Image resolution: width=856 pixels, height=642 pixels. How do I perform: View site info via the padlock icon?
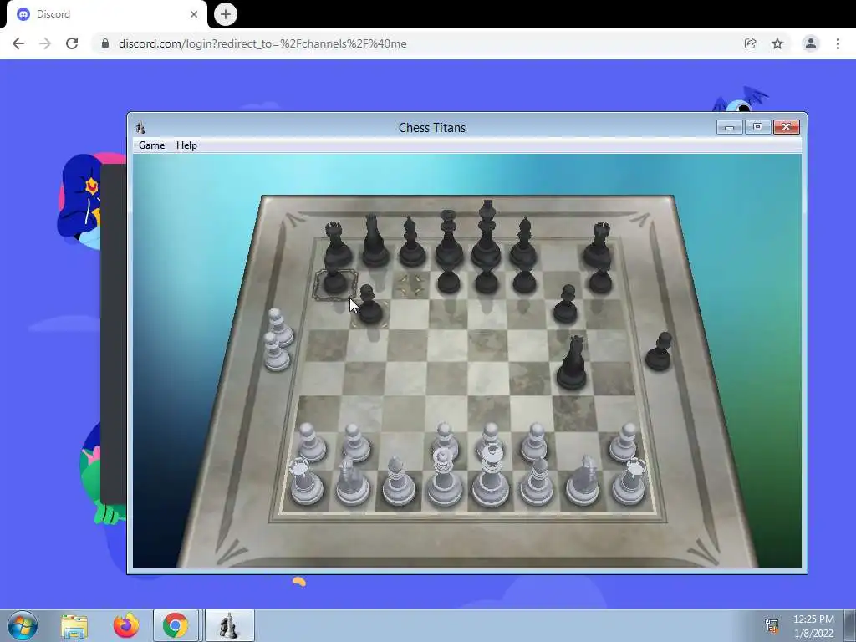[x=105, y=43]
